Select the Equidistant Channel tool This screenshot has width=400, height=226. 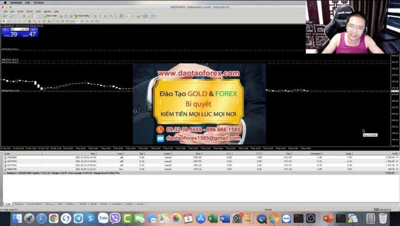[x=29, y=21]
